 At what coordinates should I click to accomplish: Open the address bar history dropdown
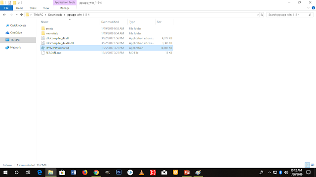(258, 15)
